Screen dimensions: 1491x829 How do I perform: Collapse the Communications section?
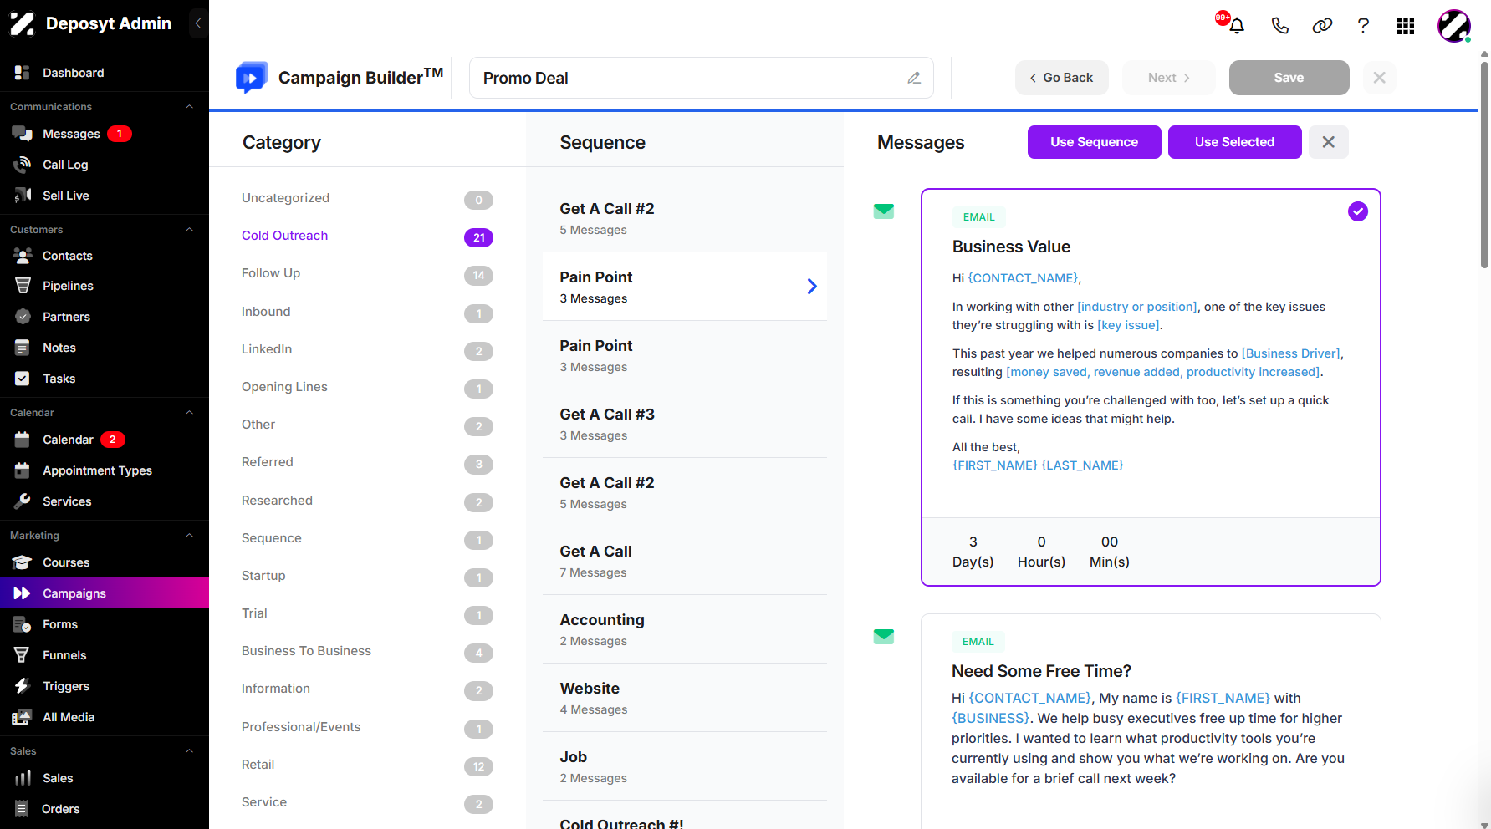point(189,107)
